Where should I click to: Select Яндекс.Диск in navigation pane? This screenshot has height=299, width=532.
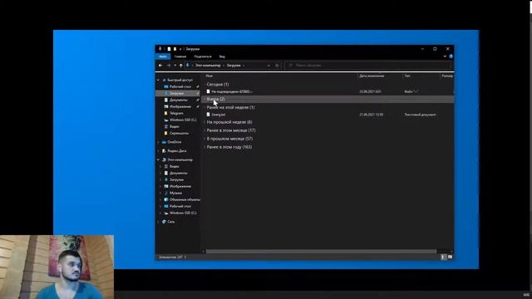[x=176, y=151]
